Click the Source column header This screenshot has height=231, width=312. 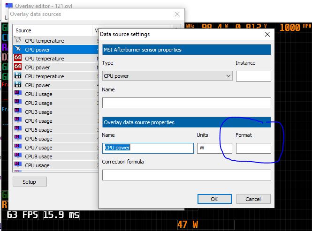(x=53, y=30)
